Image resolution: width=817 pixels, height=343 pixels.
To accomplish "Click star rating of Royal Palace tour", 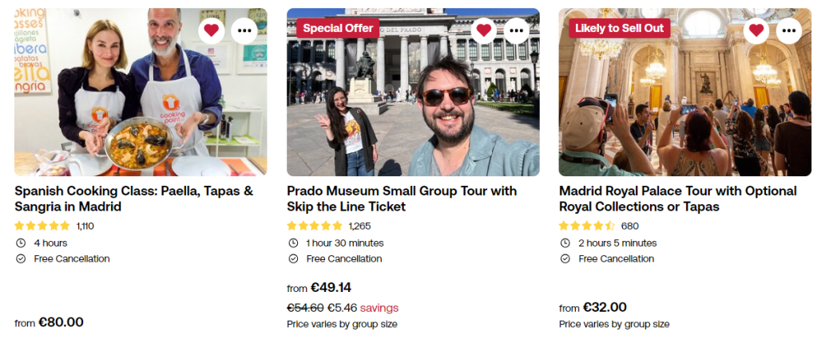I will tap(587, 226).
